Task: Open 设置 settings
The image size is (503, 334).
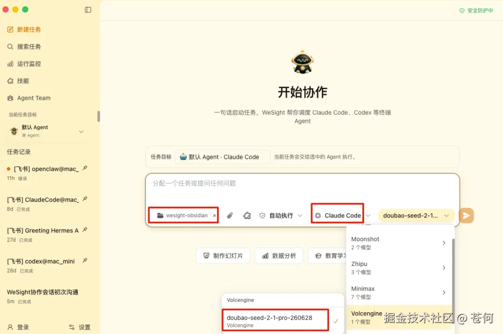Action: [x=80, y=327]
